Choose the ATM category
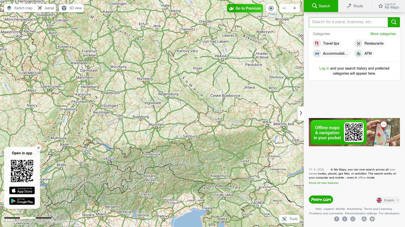Screen dimensions: 405x227 364,53
